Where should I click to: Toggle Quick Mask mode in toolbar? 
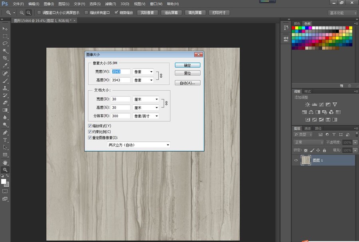[5, 191]
